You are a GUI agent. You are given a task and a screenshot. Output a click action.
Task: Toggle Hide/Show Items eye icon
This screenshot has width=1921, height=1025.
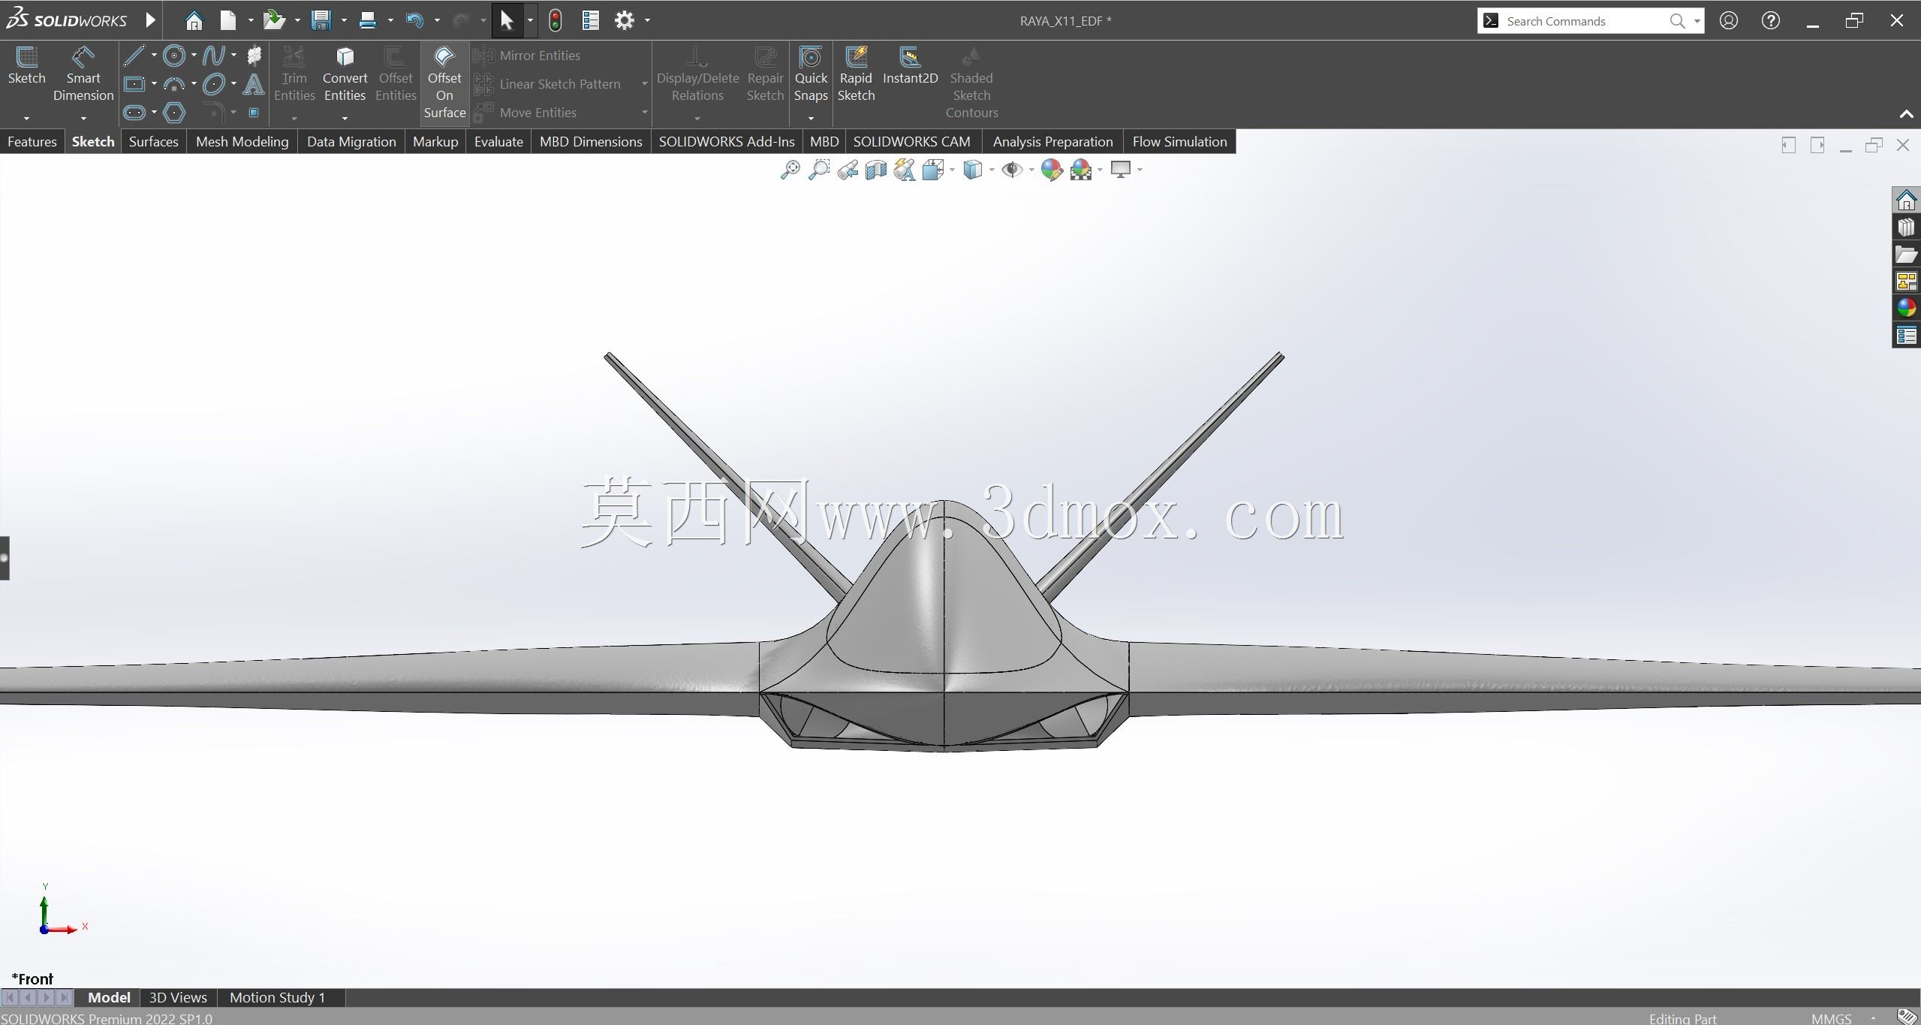point(1011,170)
